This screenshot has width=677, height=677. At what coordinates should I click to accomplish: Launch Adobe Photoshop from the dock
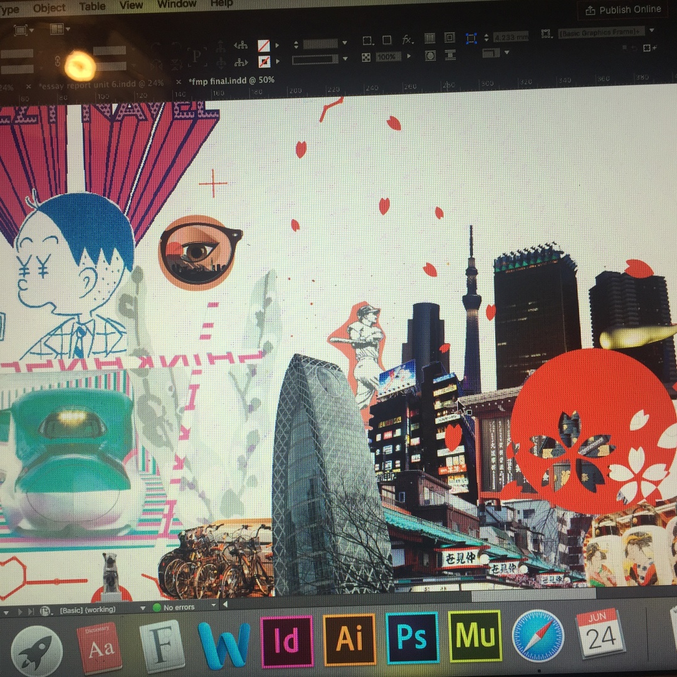pyautogui.click(x=412, y=638)
